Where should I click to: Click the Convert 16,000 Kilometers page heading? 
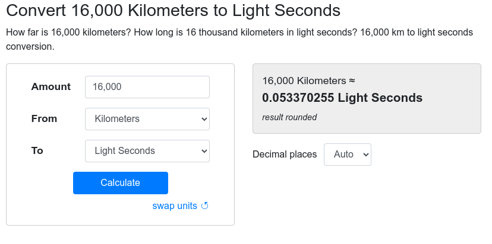[173, 11]
